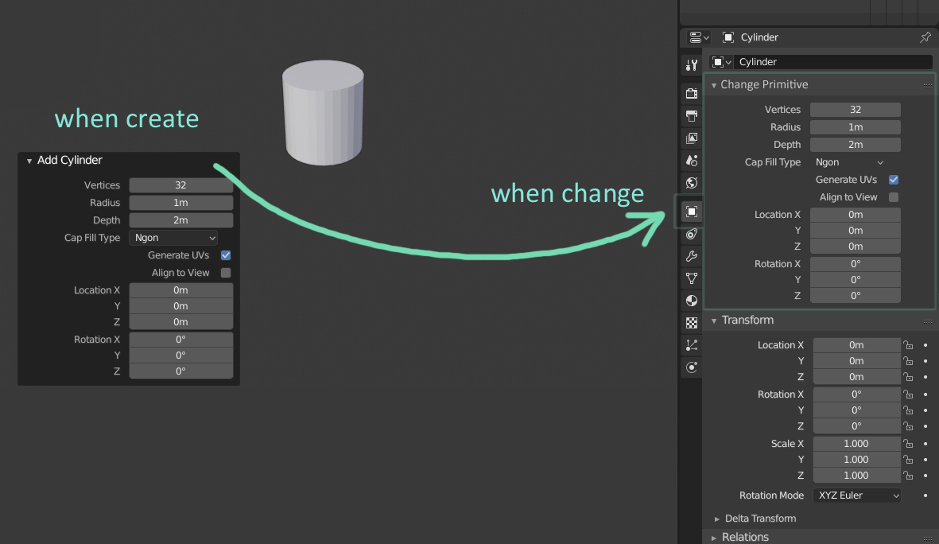Click Rotation Z field in Add Cylinder
The width and height of the screenshot is (939, 544).
[x=180, y=371]
